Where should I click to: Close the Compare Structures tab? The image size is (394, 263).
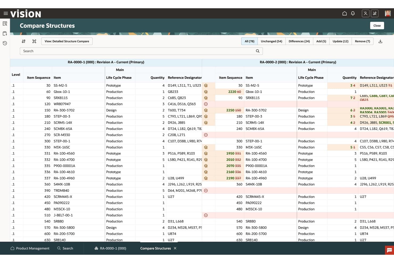click(x=175, y=248)
